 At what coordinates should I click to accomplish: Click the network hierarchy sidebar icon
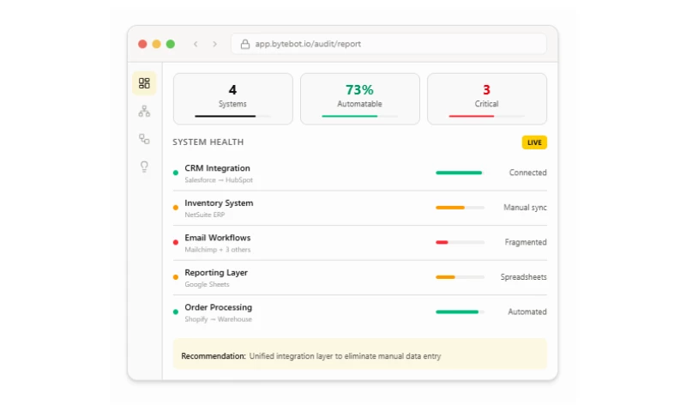(144, 111)
